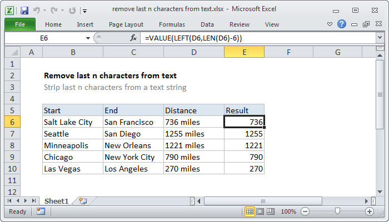389x222 pixels.
Task: Open the Page Layout ribbon tab
Action: tap(126, 24)
